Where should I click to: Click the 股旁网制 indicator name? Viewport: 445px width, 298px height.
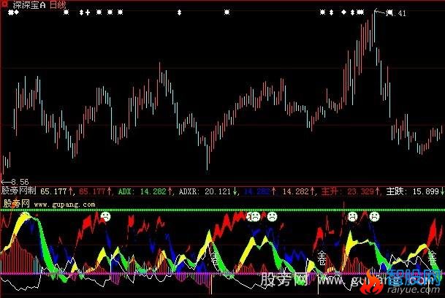point(20,191)
